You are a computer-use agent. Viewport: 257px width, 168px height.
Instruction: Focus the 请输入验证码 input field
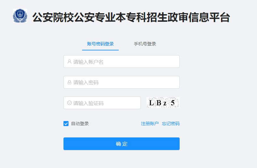click(x=106, y=103)
